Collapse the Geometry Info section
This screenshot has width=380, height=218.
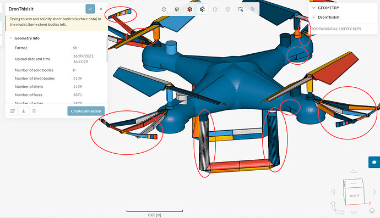(x=10, y=38)
